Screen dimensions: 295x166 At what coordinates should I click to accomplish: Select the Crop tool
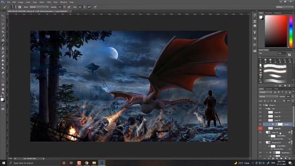point(3,32)
